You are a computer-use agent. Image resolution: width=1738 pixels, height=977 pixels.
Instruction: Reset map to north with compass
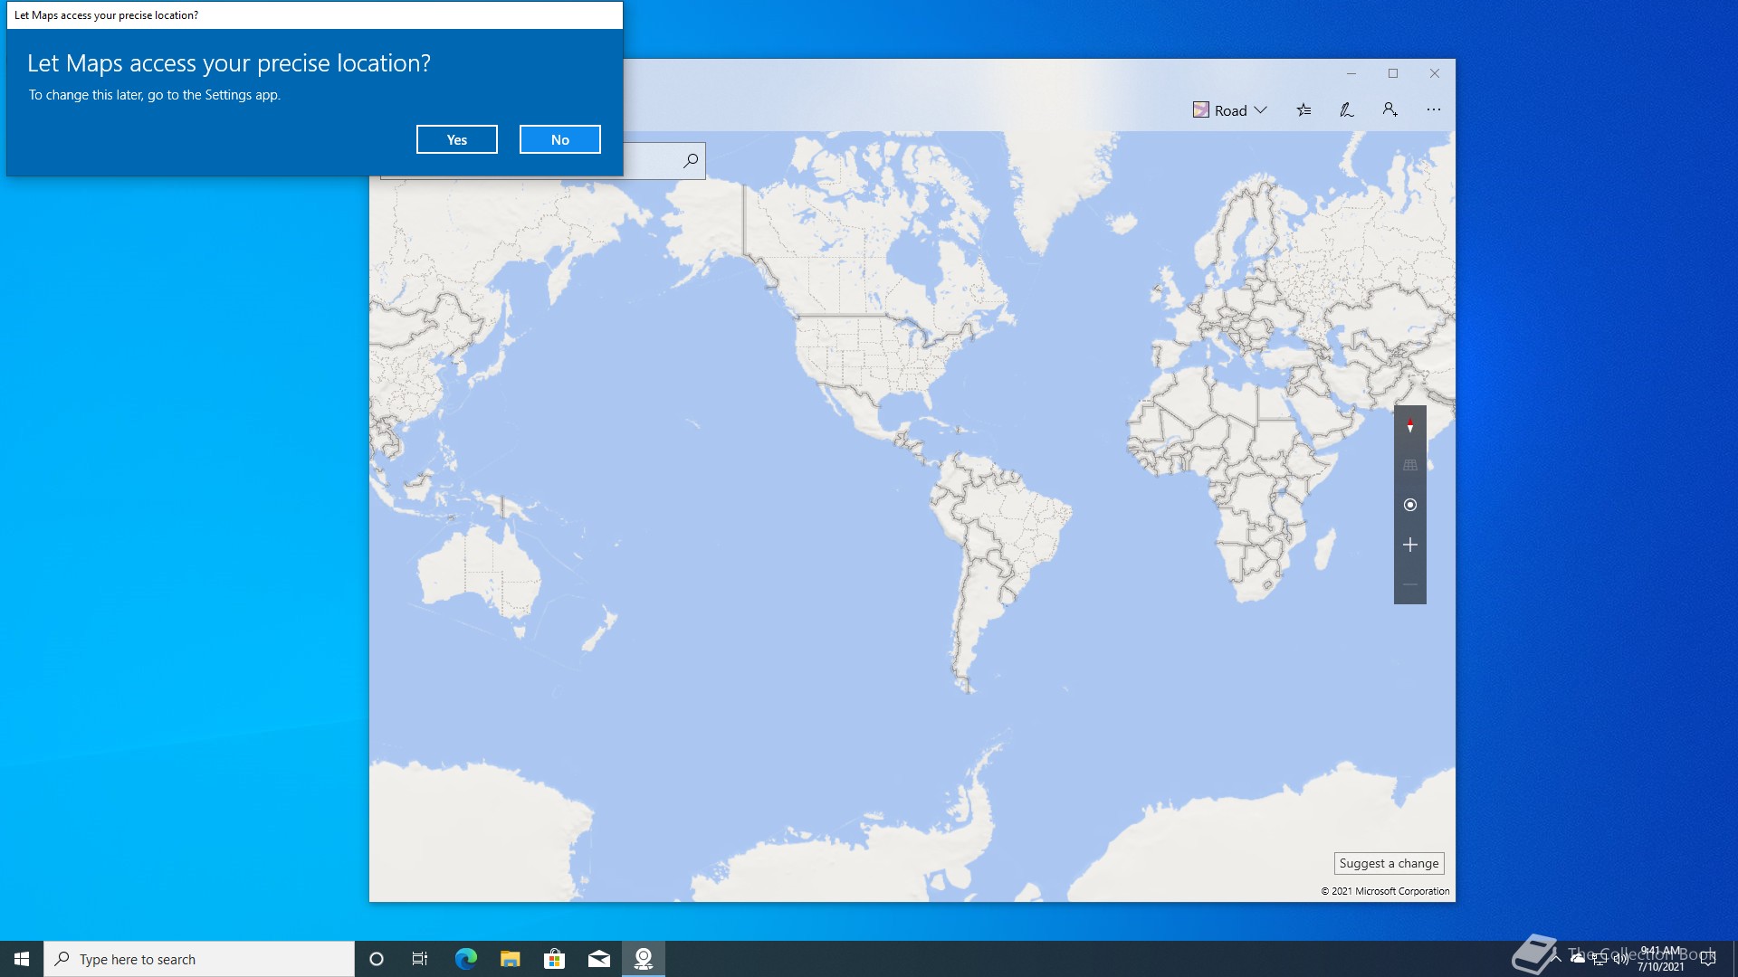(x=1409, y=425)
